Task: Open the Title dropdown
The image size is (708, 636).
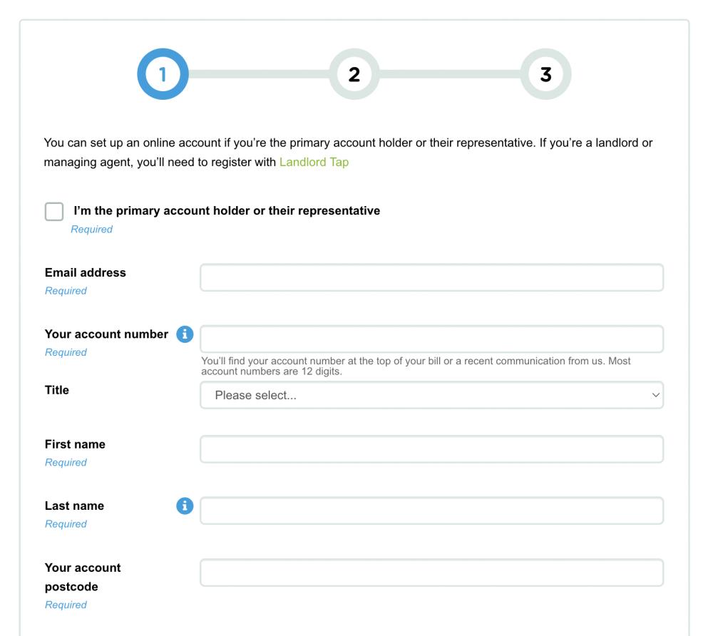Action: click(x=431, y=395)
